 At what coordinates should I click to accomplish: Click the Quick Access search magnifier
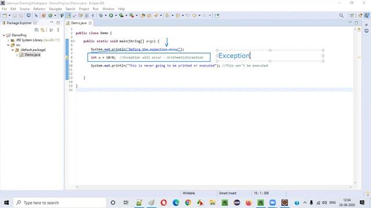341,16
